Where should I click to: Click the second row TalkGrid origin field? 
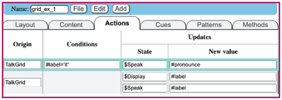point(22,82)
